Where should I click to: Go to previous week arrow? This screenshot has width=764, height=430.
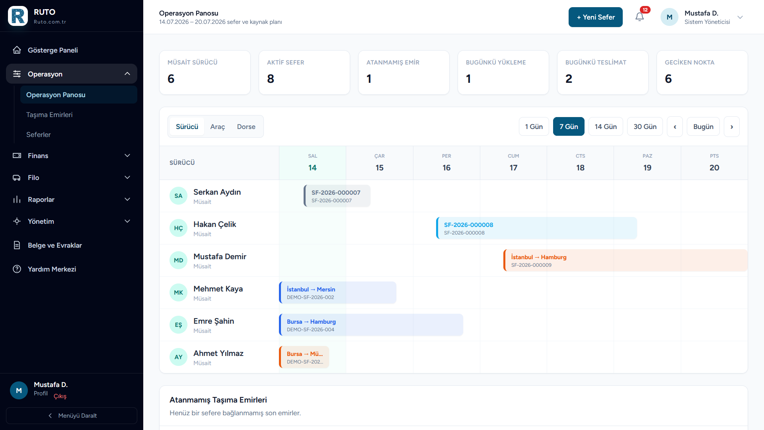pyautogui.click(x=675, y=127)
